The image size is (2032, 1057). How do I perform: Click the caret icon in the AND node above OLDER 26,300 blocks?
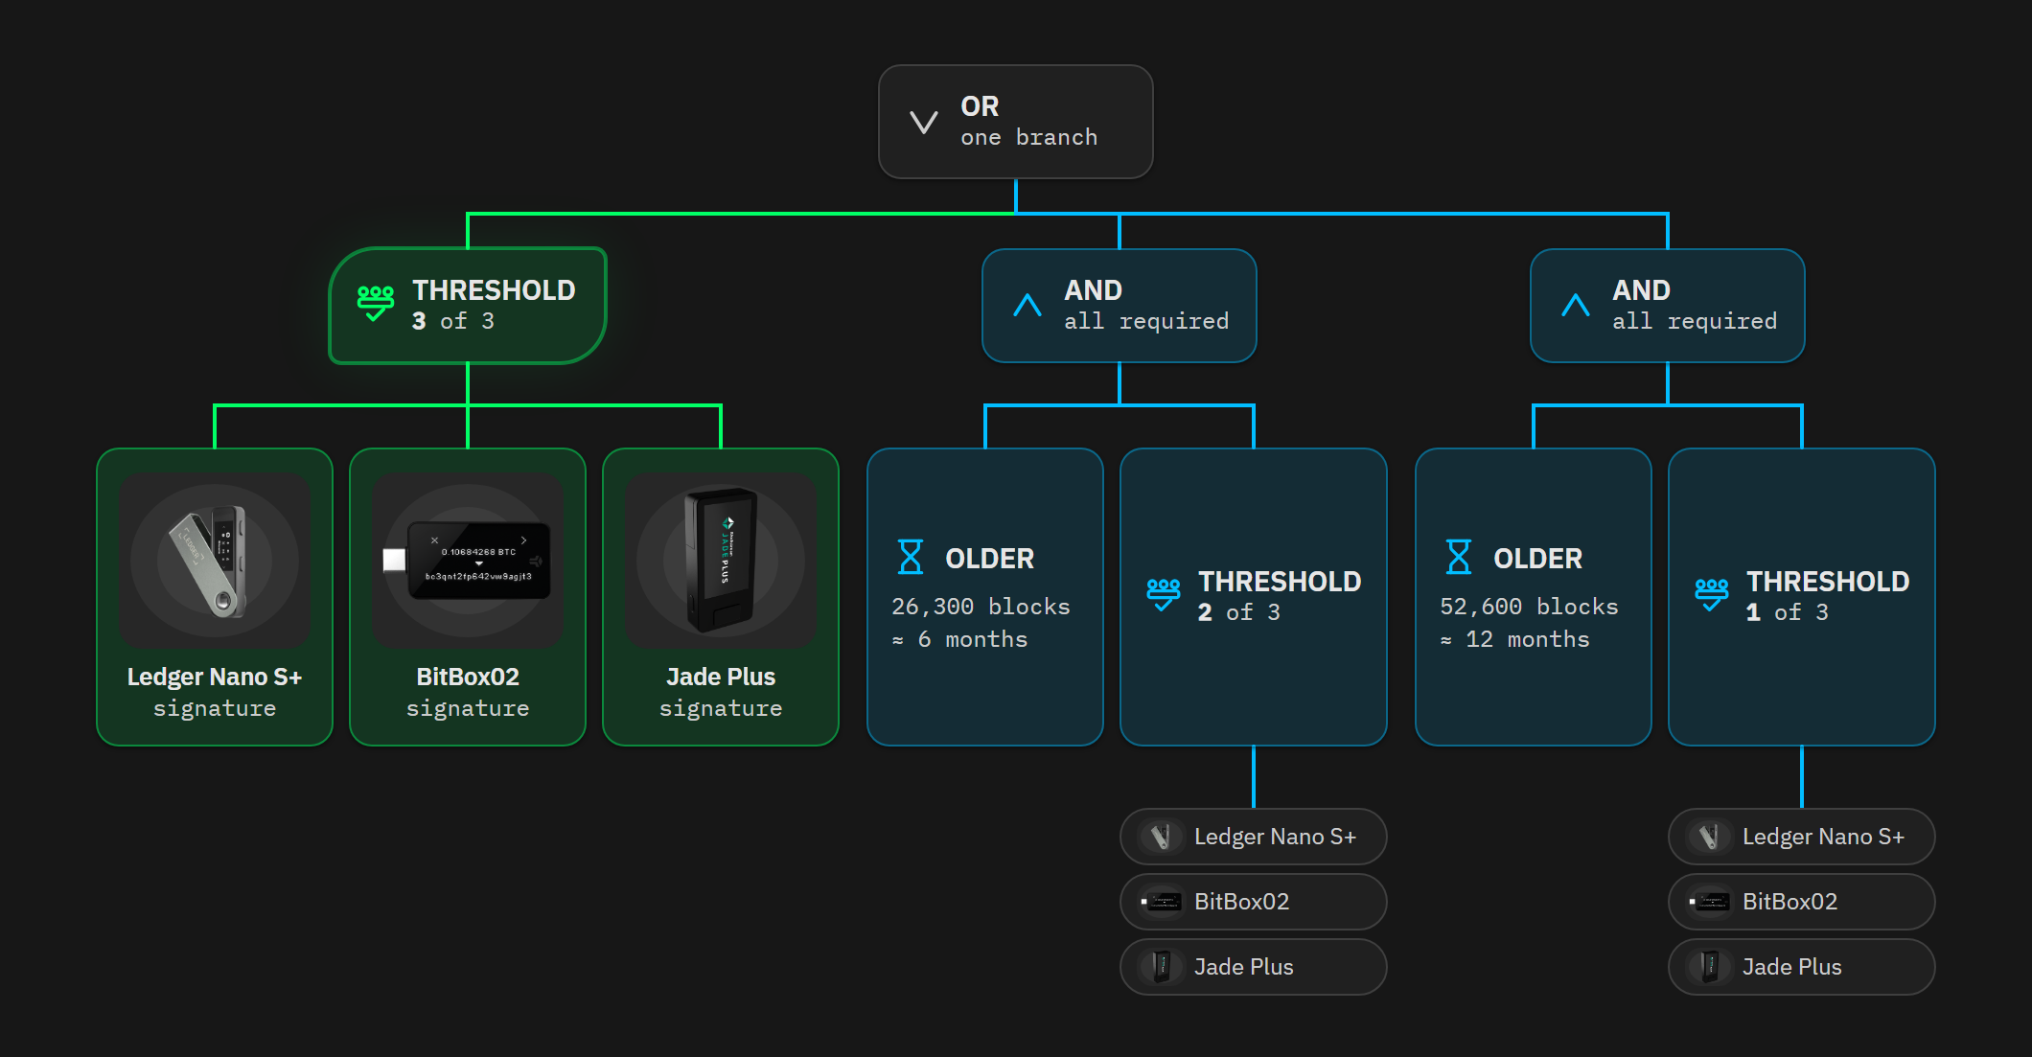[x=1028, y=305]
